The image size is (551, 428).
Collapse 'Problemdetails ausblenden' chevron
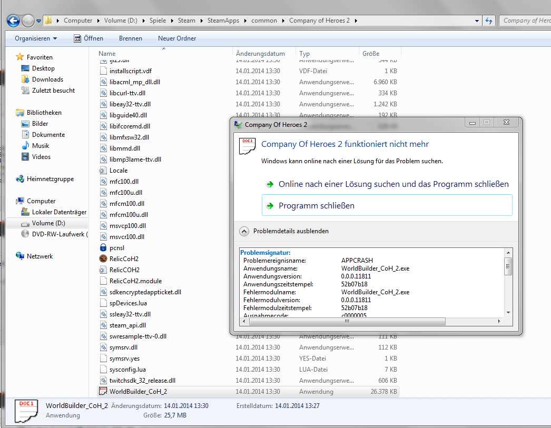coord(244,231)
